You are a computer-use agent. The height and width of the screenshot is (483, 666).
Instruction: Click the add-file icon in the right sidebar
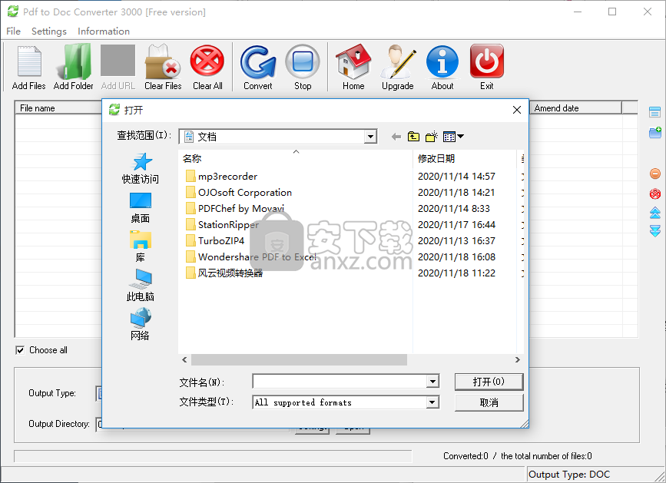click(655, 112)
